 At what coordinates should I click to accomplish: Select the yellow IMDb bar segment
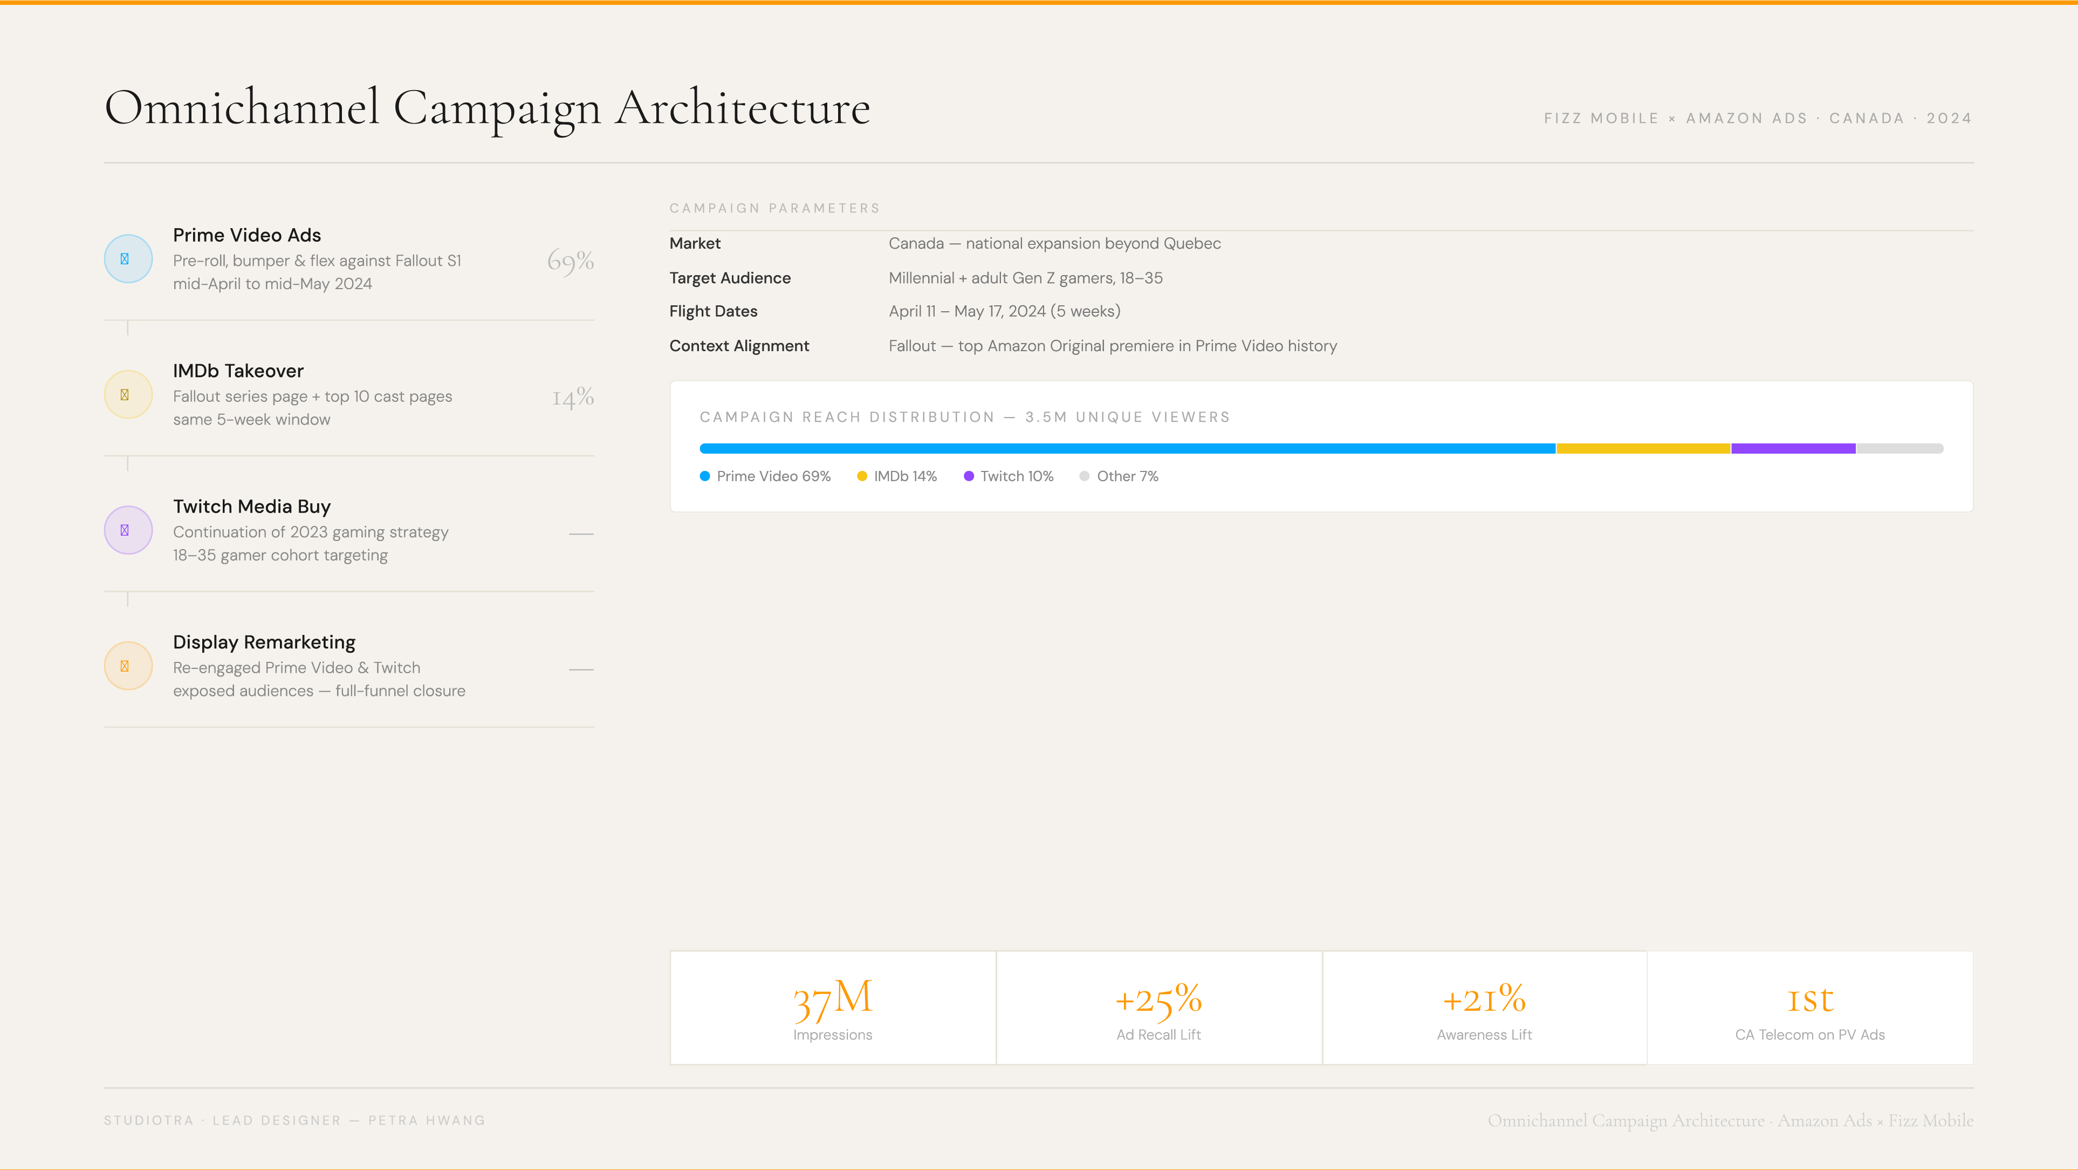click(1643, 449)
